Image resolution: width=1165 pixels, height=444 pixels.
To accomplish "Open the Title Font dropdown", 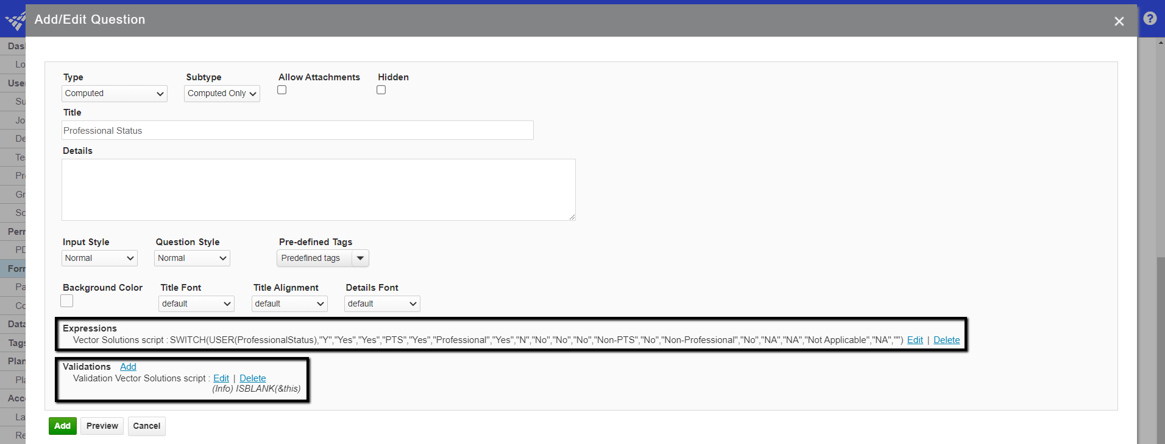I will tap(196, 304).
